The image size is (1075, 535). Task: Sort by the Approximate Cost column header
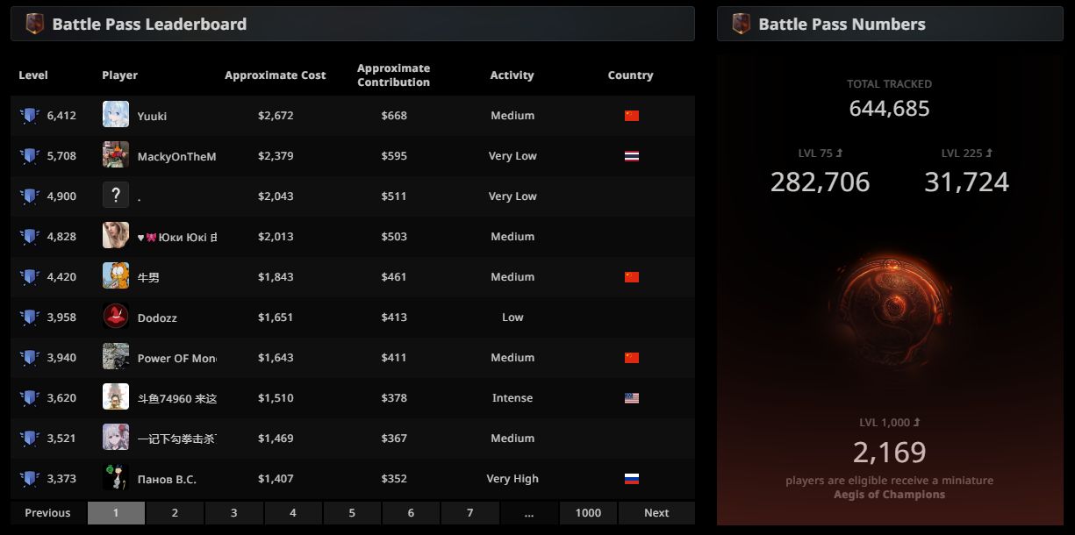coord(275,75)
